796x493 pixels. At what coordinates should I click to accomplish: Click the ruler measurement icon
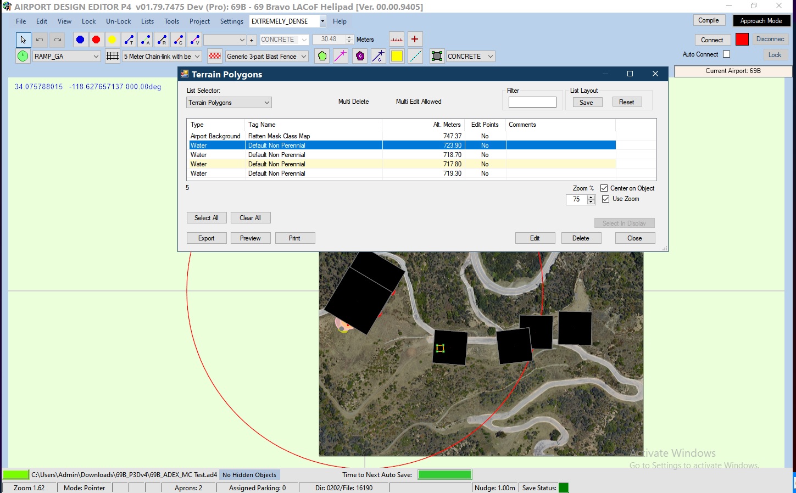(x=397, y=40)
